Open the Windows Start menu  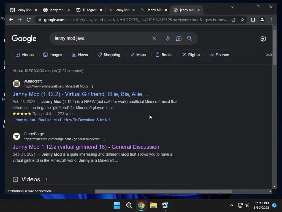coord(117,205)
